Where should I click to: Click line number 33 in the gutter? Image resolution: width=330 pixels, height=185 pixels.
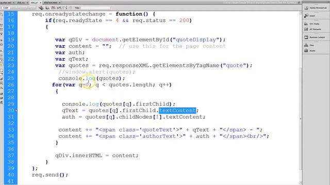[x=11, y=130]
